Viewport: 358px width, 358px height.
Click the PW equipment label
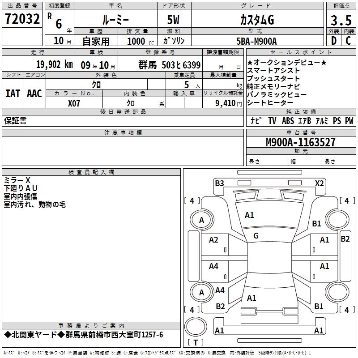tap(349, 121)
